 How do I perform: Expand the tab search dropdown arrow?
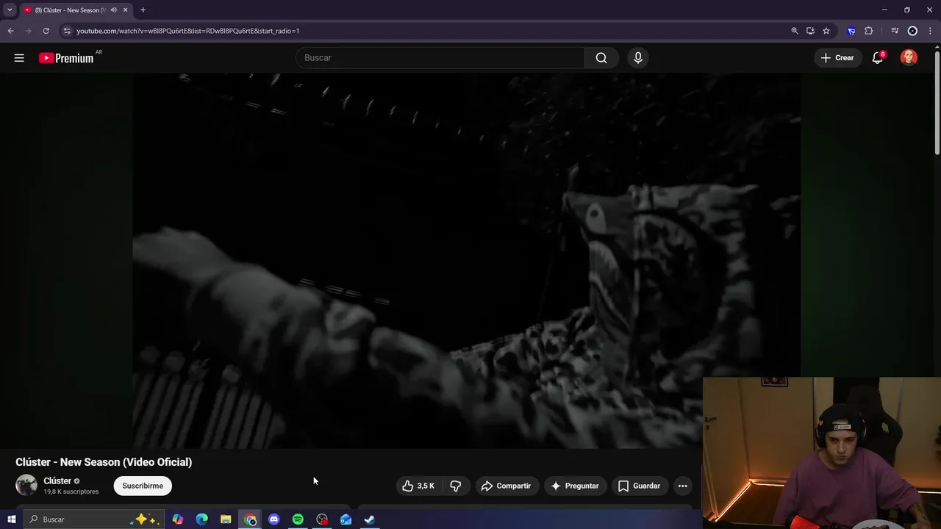(x=10, y=10)
